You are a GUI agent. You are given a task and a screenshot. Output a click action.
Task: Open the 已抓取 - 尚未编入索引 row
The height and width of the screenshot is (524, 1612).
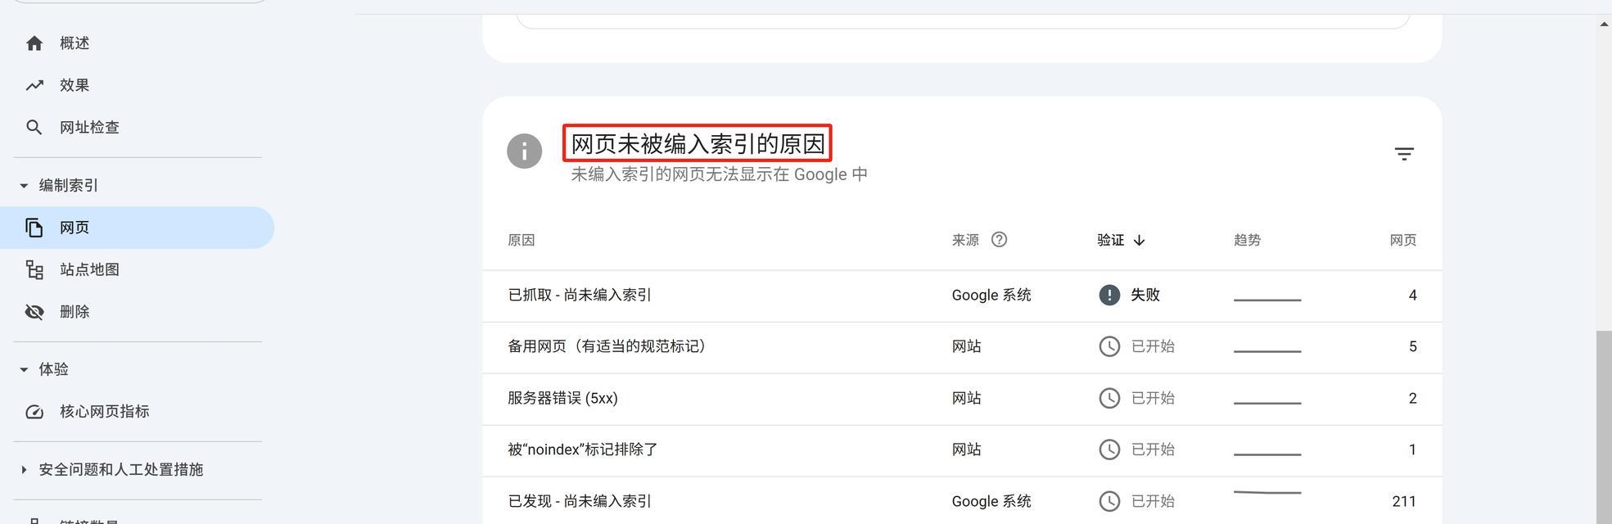pos(962,296)
